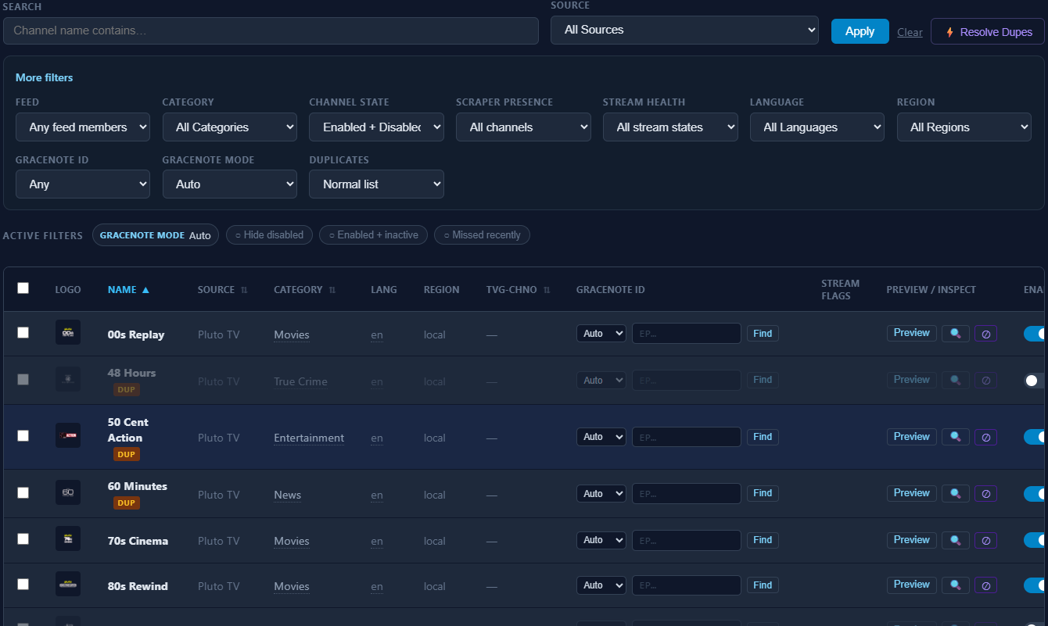Click sort arrows icon next to Category header
This screenshot has width=1048, height=626.
(x=332, y=290)
